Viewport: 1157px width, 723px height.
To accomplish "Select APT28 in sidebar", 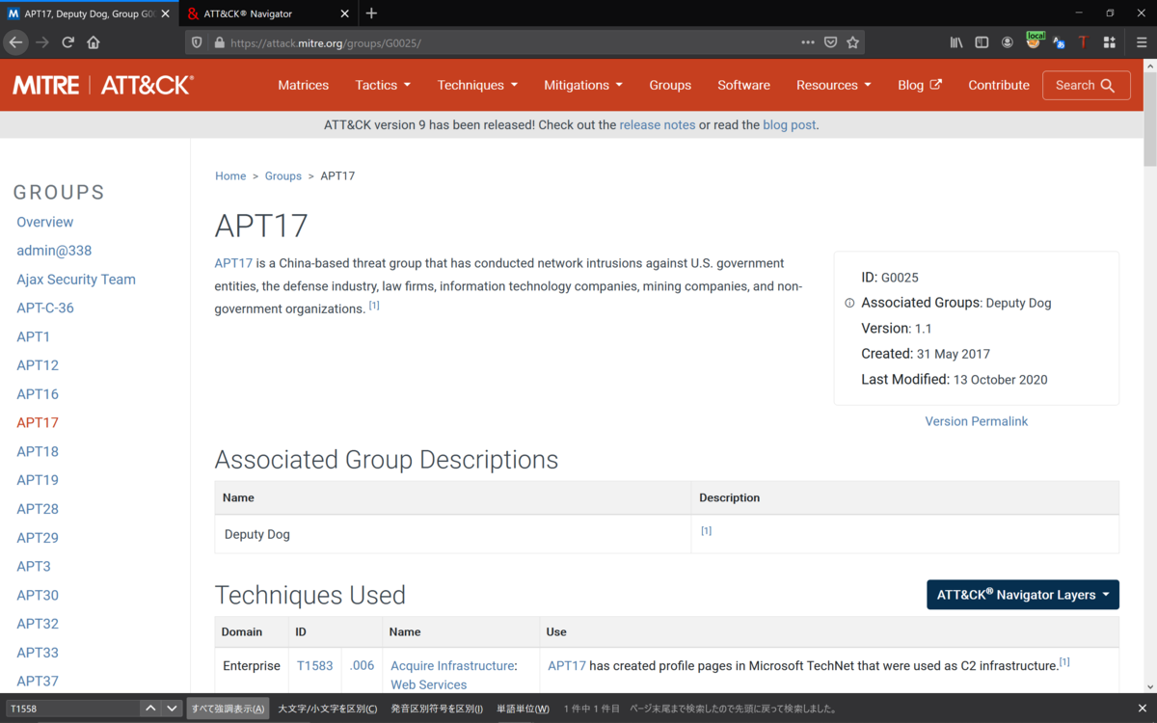I will (x=38, y=509).
